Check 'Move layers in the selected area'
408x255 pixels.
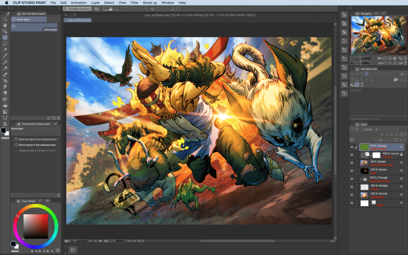pos(16,145)
